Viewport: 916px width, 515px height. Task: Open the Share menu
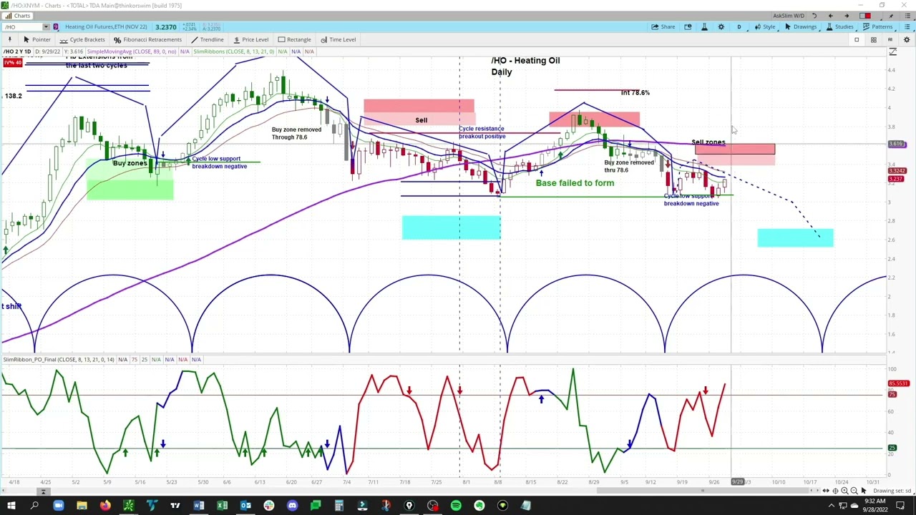pos(663,27)
